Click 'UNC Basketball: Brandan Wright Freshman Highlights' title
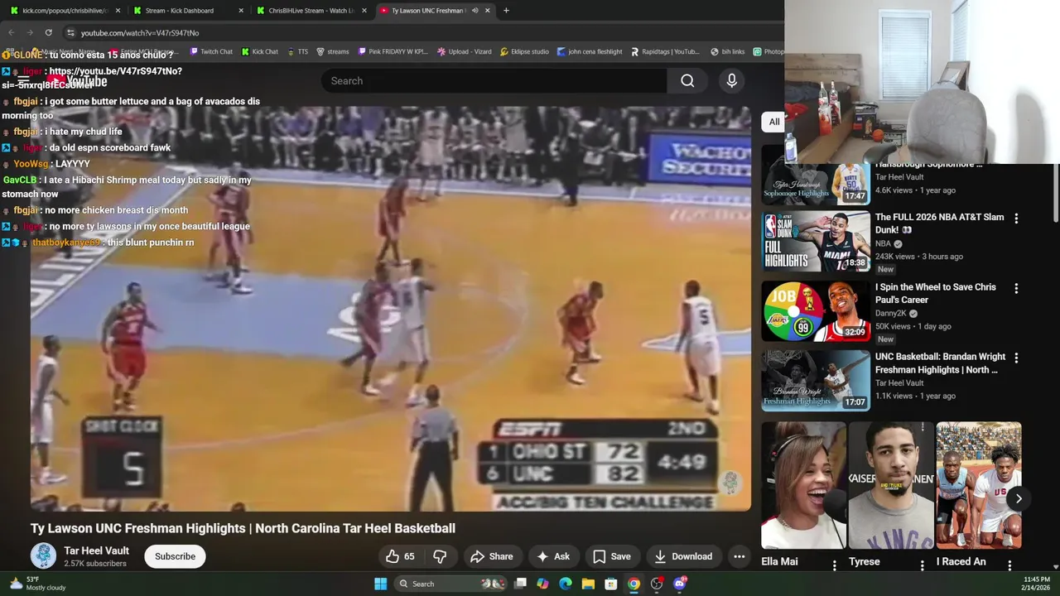The width and height of the screenshot is (1060, 596). point(940,363)
